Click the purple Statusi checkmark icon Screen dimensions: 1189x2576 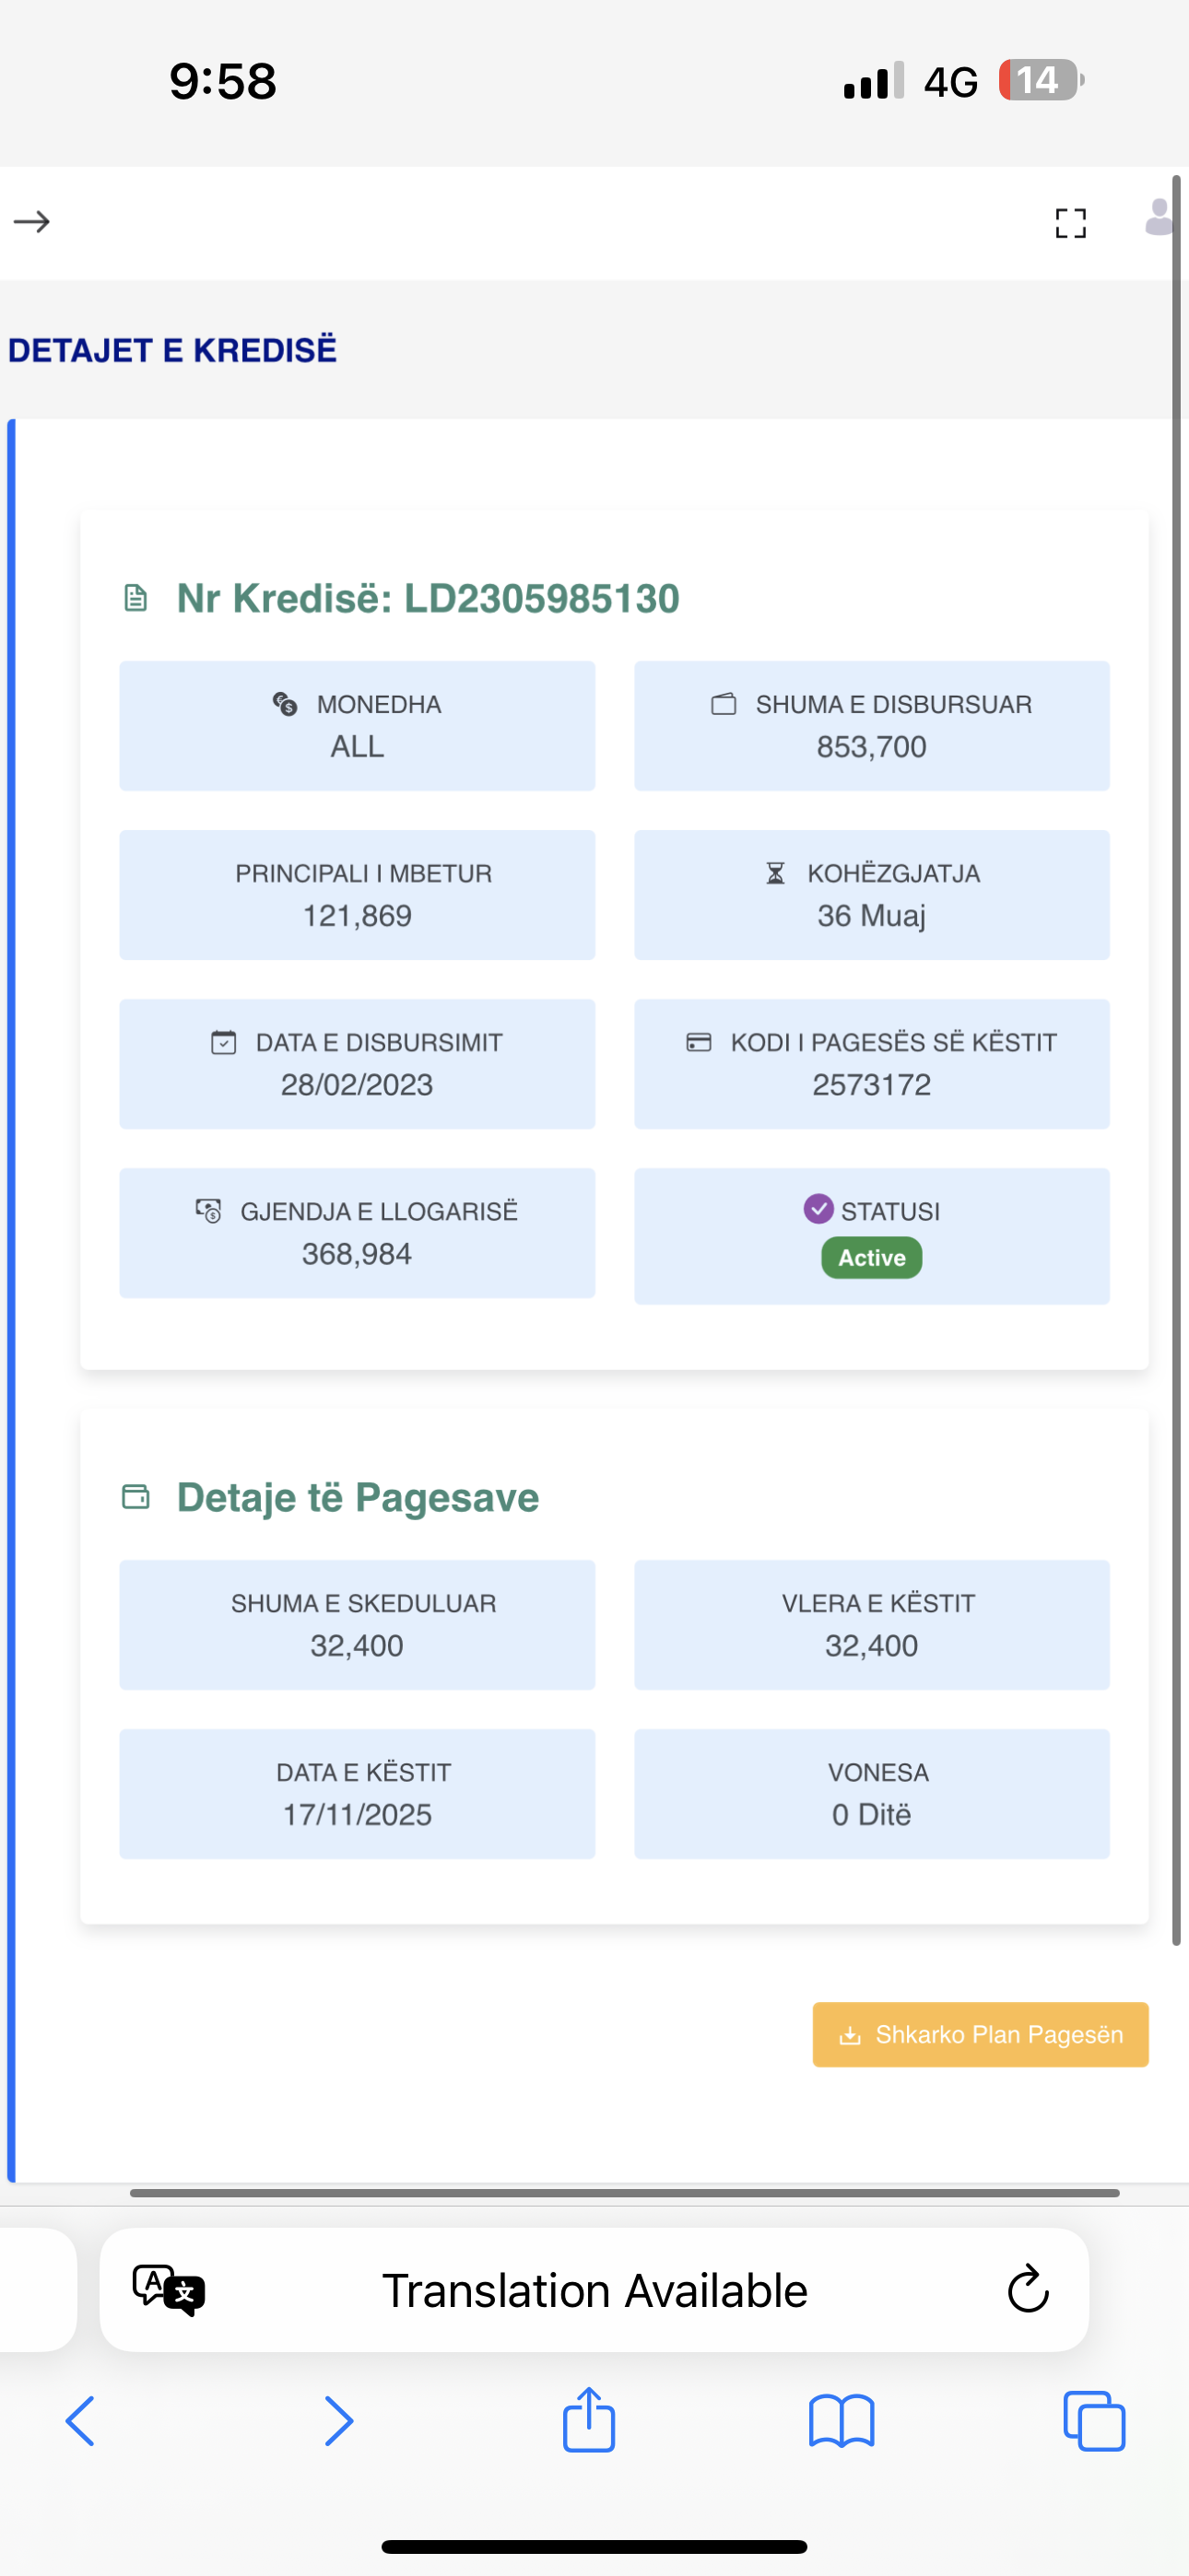818,1209
